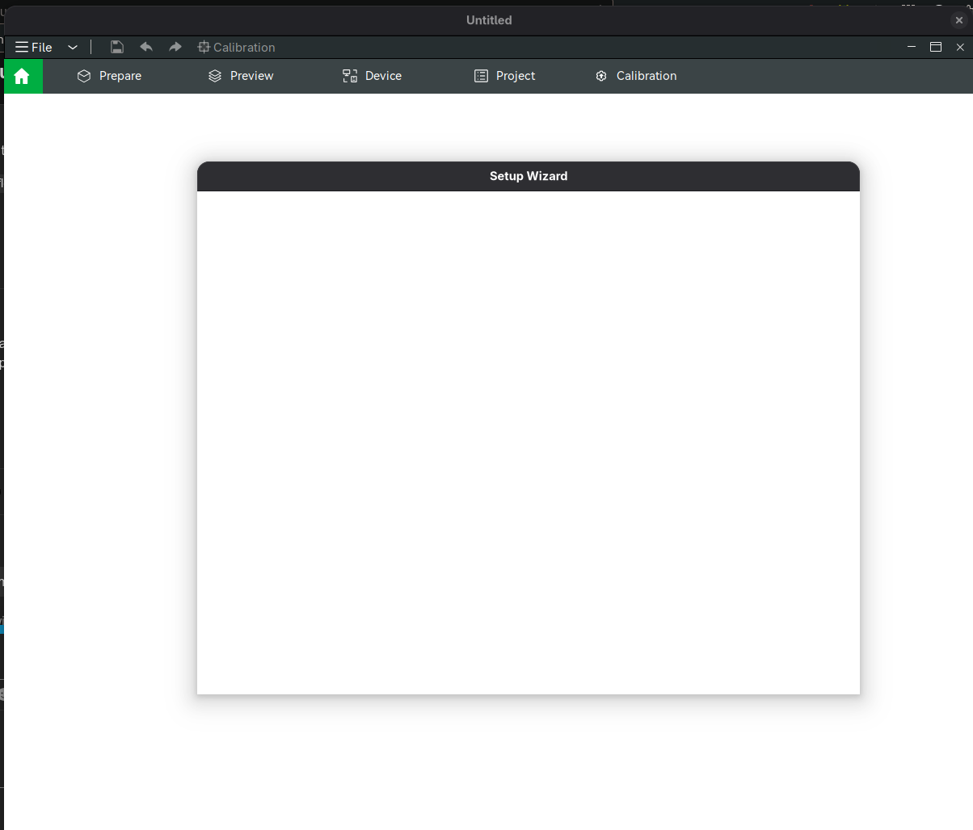This screenshot has height=830, width=973.
Task: Click the gear icon on Calibration tab
Action: (x=601, y=76)
